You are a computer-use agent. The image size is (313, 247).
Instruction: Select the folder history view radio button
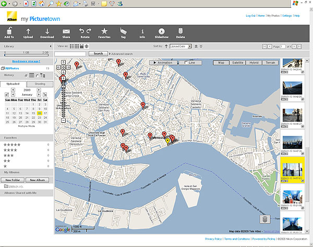[37, 75]
